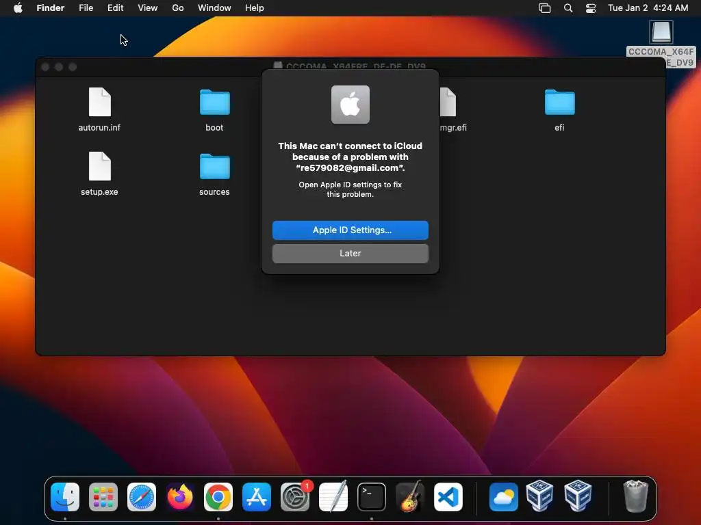This screenshot has height=525, width=701.
Task: Click the Stage Manager menu bar icon
Action: (x=544, y=8)
